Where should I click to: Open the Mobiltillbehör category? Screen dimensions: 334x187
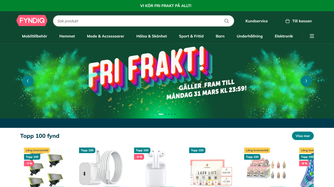tap(35, 36)
